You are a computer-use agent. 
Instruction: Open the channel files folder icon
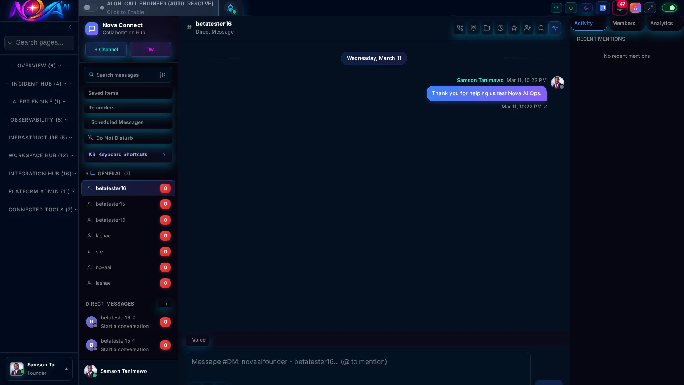click(x=487, y=28)
